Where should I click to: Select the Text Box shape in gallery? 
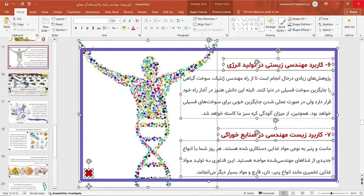(234, 20)
